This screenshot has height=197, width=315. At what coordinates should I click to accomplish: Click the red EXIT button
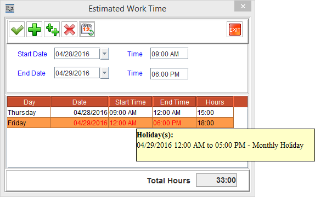(235, 30)
